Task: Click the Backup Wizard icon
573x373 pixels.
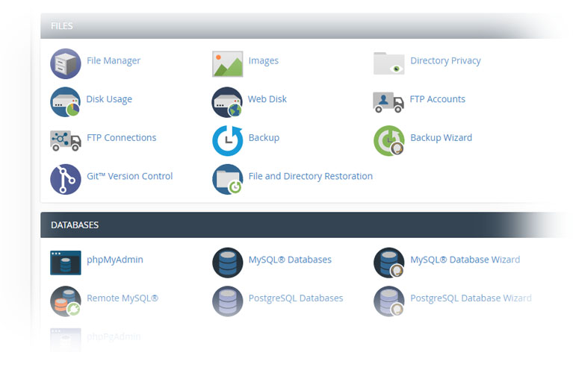Action: pyautogui.click(x=388, y=140)
